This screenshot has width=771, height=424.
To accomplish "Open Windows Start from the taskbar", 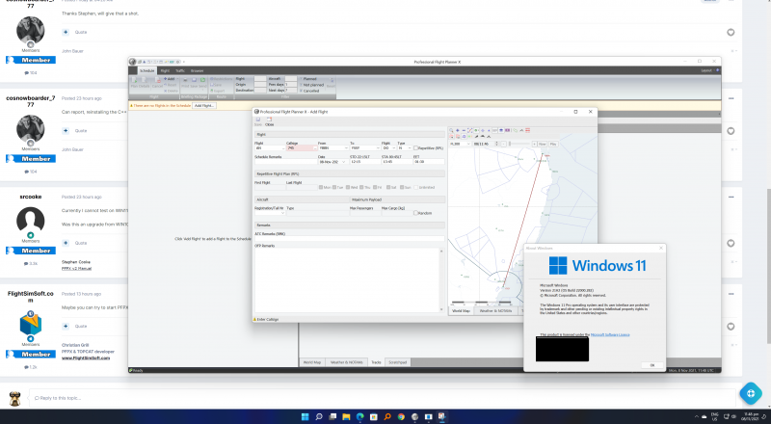I will tap(305, 416).
